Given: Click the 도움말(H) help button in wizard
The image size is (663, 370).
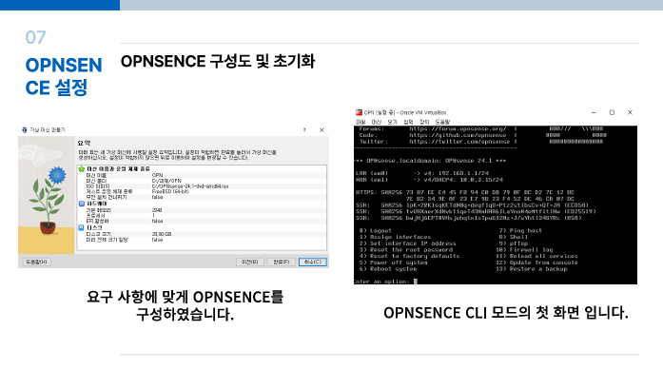Looking at the screenshot, I should click(37, 263).
